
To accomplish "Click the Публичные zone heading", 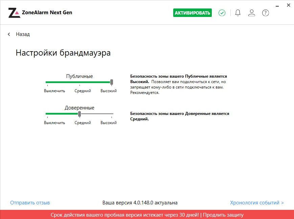I will (80, 76).
